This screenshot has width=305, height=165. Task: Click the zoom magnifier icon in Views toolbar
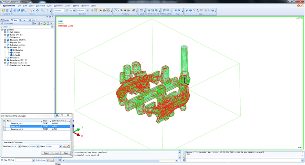click(42, 10)
